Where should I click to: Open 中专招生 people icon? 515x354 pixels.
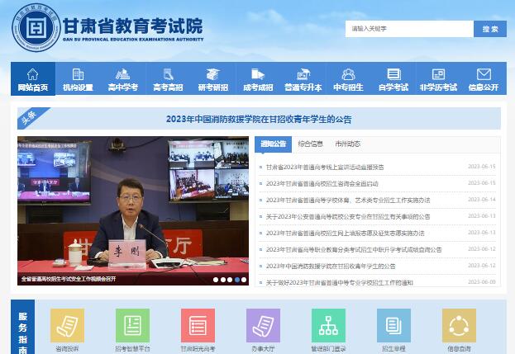(x=348, y=74)
